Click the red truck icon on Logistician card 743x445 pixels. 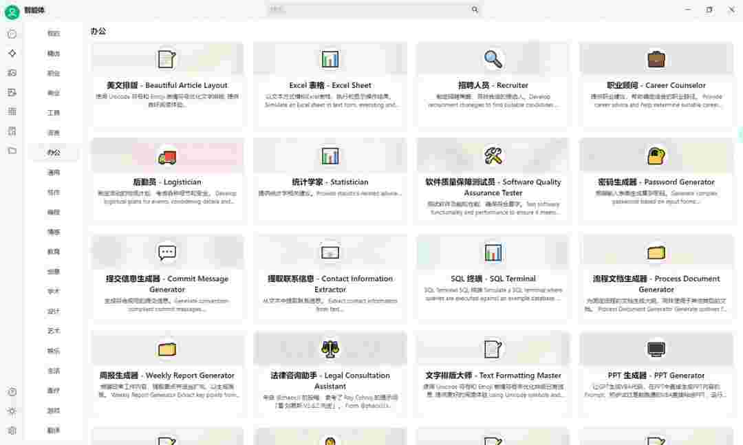point(166,156)
